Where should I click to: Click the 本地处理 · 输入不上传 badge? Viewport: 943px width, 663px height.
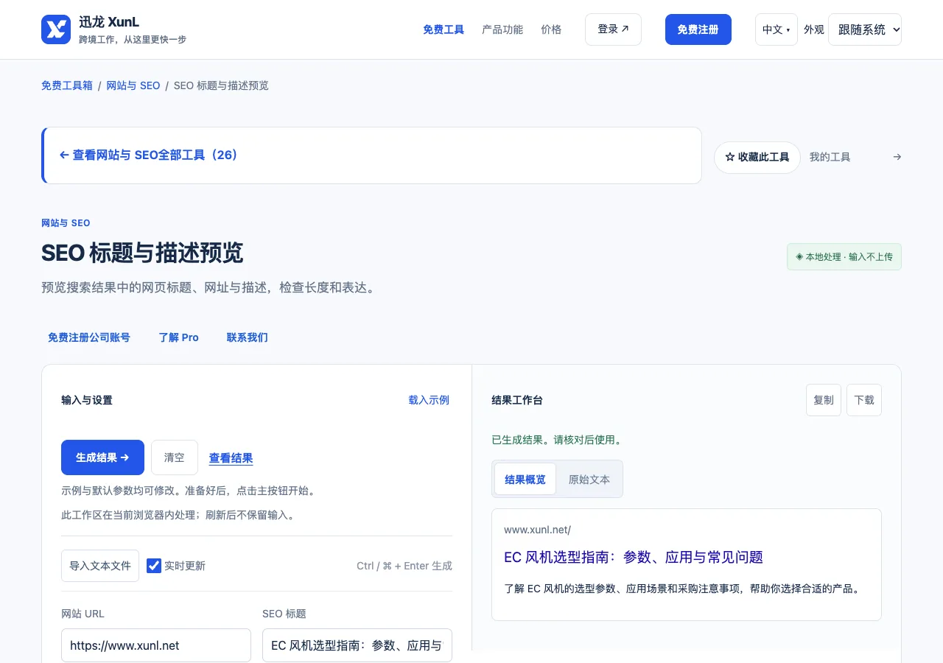point(844,257)
